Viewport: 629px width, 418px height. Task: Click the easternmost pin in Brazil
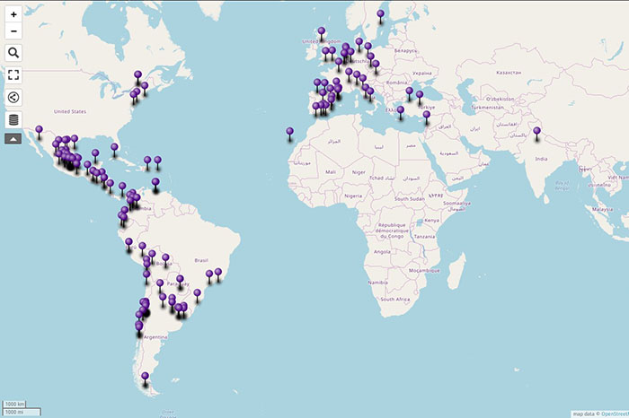click(218, 271)
